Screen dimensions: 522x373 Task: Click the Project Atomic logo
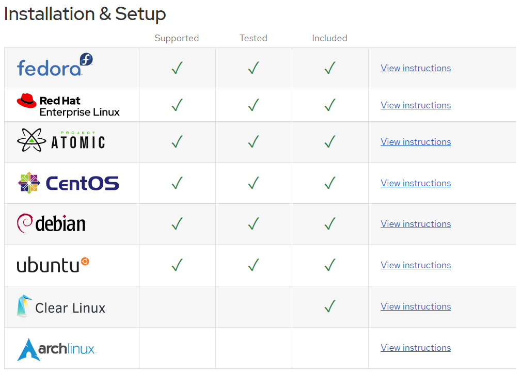(x=61, y=140)
